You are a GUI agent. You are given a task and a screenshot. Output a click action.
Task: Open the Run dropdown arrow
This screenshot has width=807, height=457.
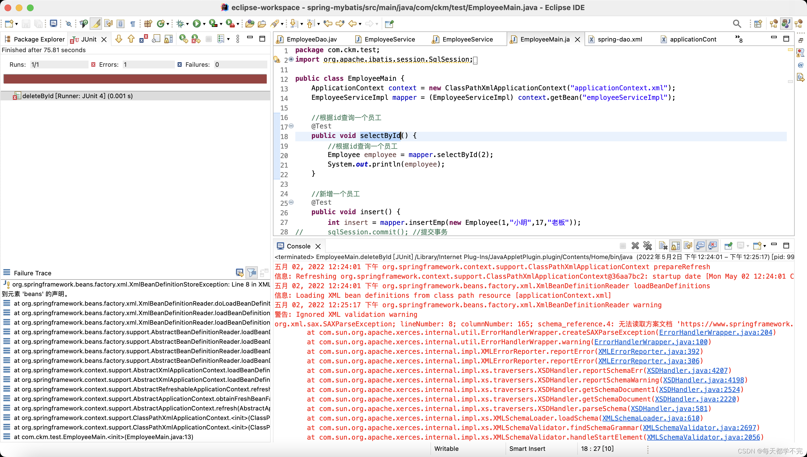click(x=204, y=24)
